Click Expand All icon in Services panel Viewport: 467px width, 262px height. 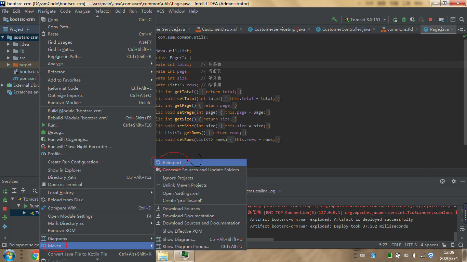point(14,190)
